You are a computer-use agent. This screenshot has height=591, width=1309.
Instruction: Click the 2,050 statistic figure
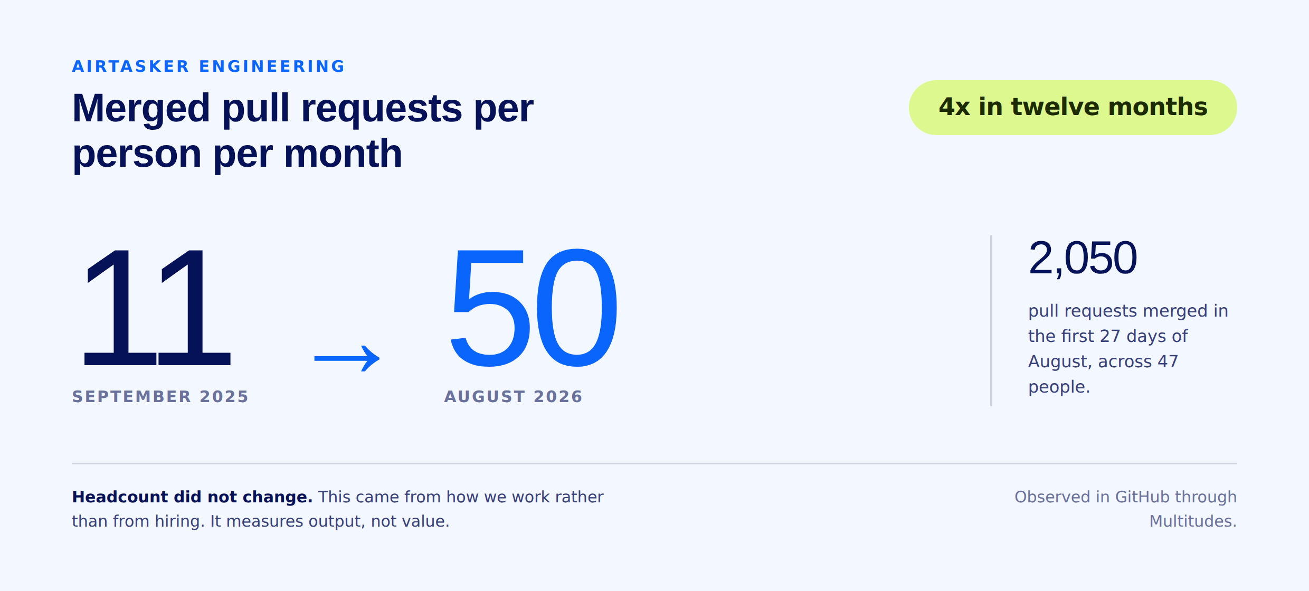click(x=1082, y=258)
